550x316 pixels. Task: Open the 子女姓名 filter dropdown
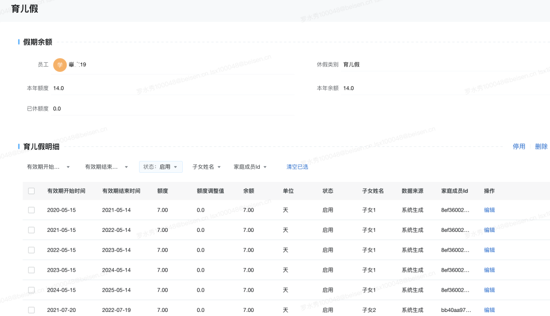(206, 167)
